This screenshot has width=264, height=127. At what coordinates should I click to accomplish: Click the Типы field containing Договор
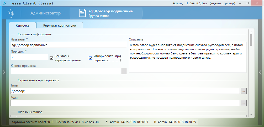point(125,91)
